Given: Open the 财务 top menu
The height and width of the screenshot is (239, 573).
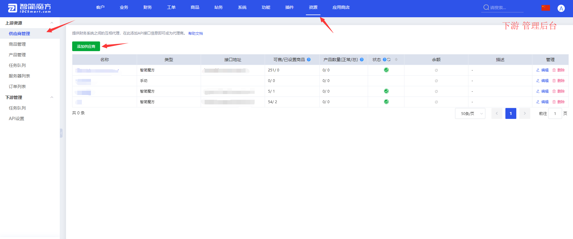Looking at the screenshot, I should [x=147, y=7].
